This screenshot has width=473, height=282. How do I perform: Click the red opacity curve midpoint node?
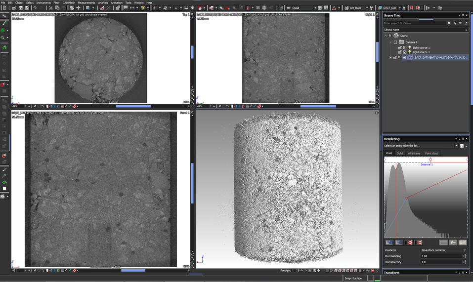click(x=406, y=198)
